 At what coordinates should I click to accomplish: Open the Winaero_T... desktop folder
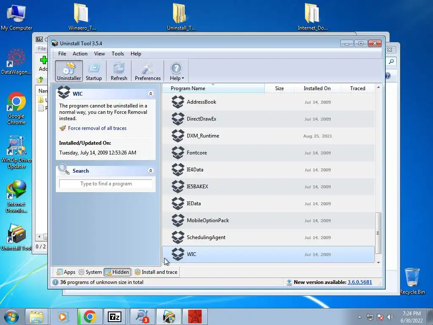tap(82, 17)
